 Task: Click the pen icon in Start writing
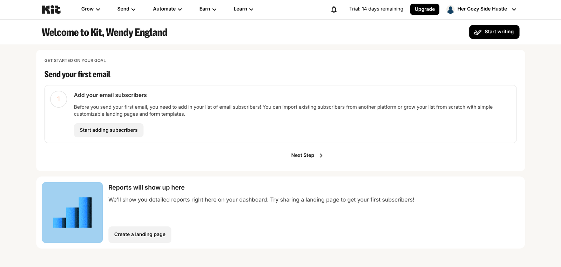tap(478, 32)
